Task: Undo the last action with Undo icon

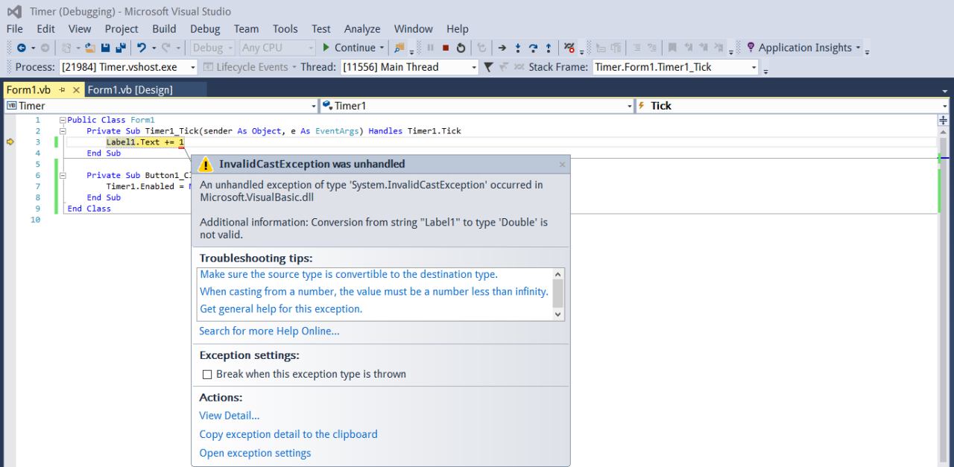Action: 140,48
